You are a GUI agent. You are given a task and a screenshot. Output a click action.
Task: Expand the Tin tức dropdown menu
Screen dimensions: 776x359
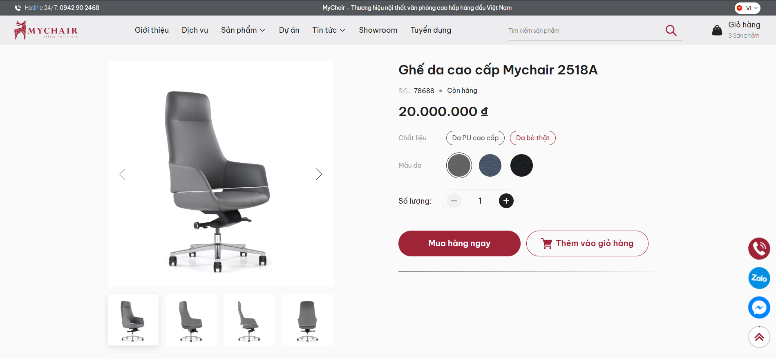coord(329,30)
